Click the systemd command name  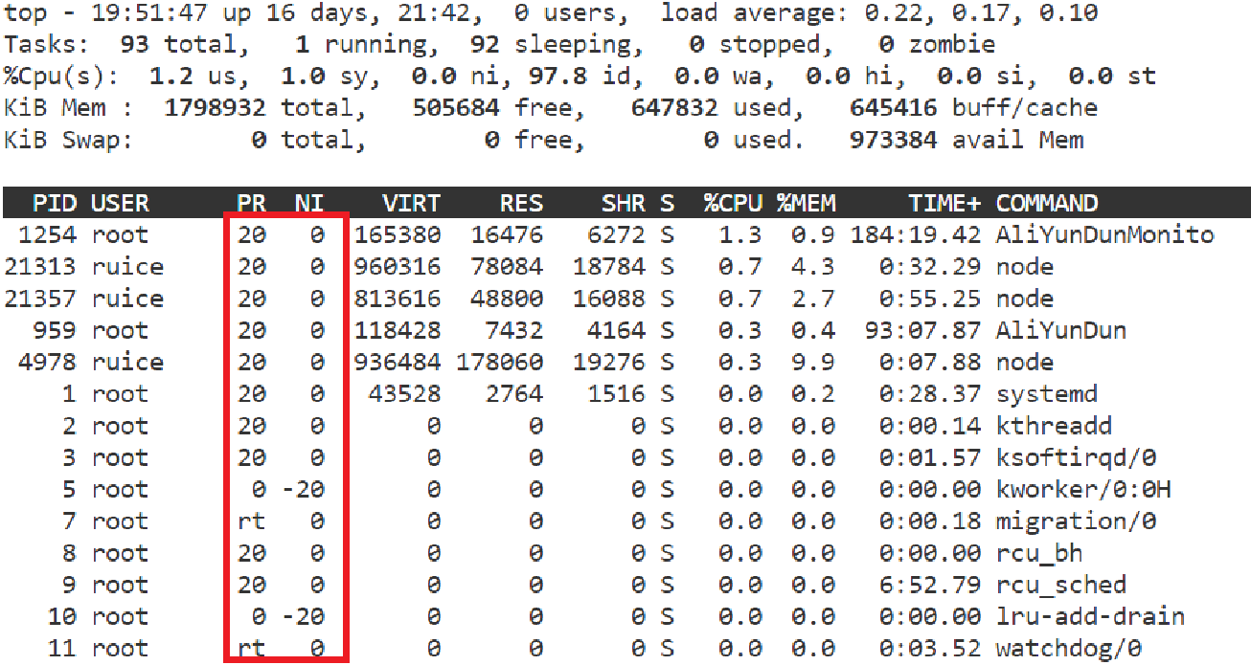pyautogui.click(x=1047, y=394)
